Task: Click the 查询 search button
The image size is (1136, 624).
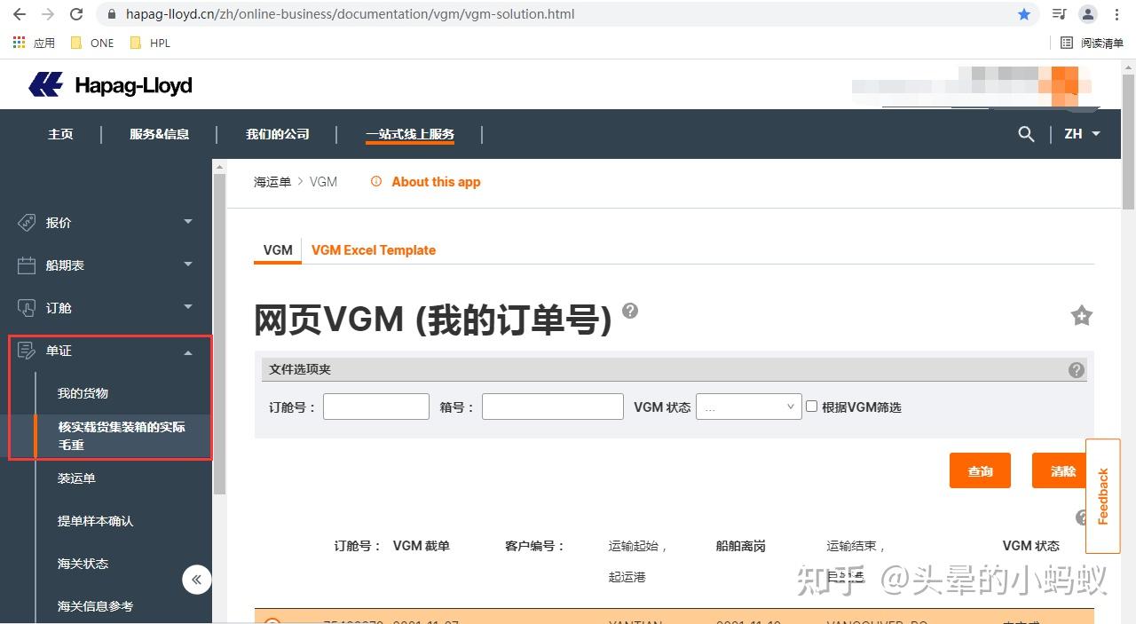Action: (x=980, y=470)
